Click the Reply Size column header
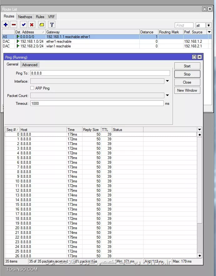 coord(91,129)
